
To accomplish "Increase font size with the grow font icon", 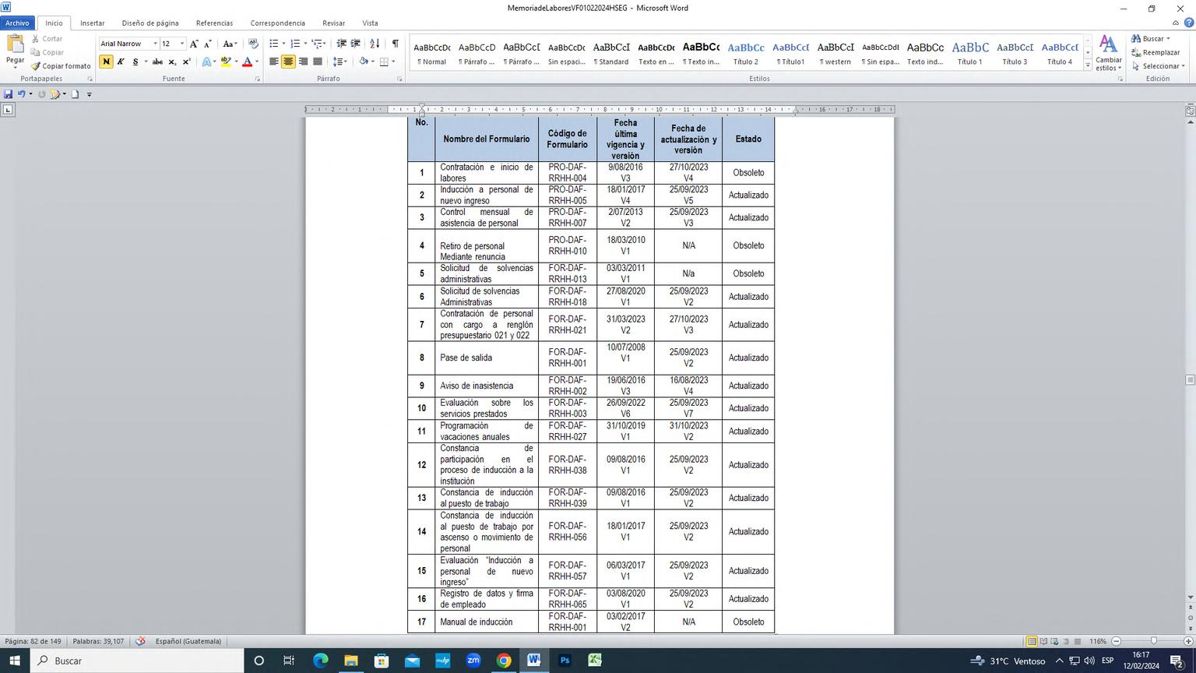I will click(x=194, y=44).
